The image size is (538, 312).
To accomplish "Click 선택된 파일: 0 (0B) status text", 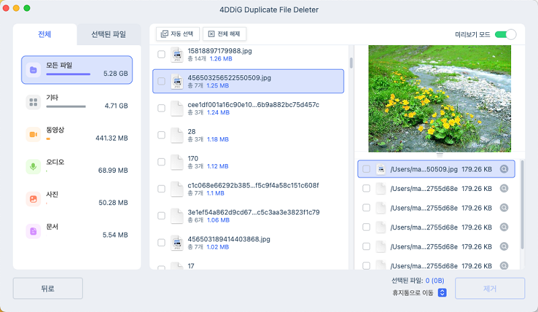I will coord(418,281).
